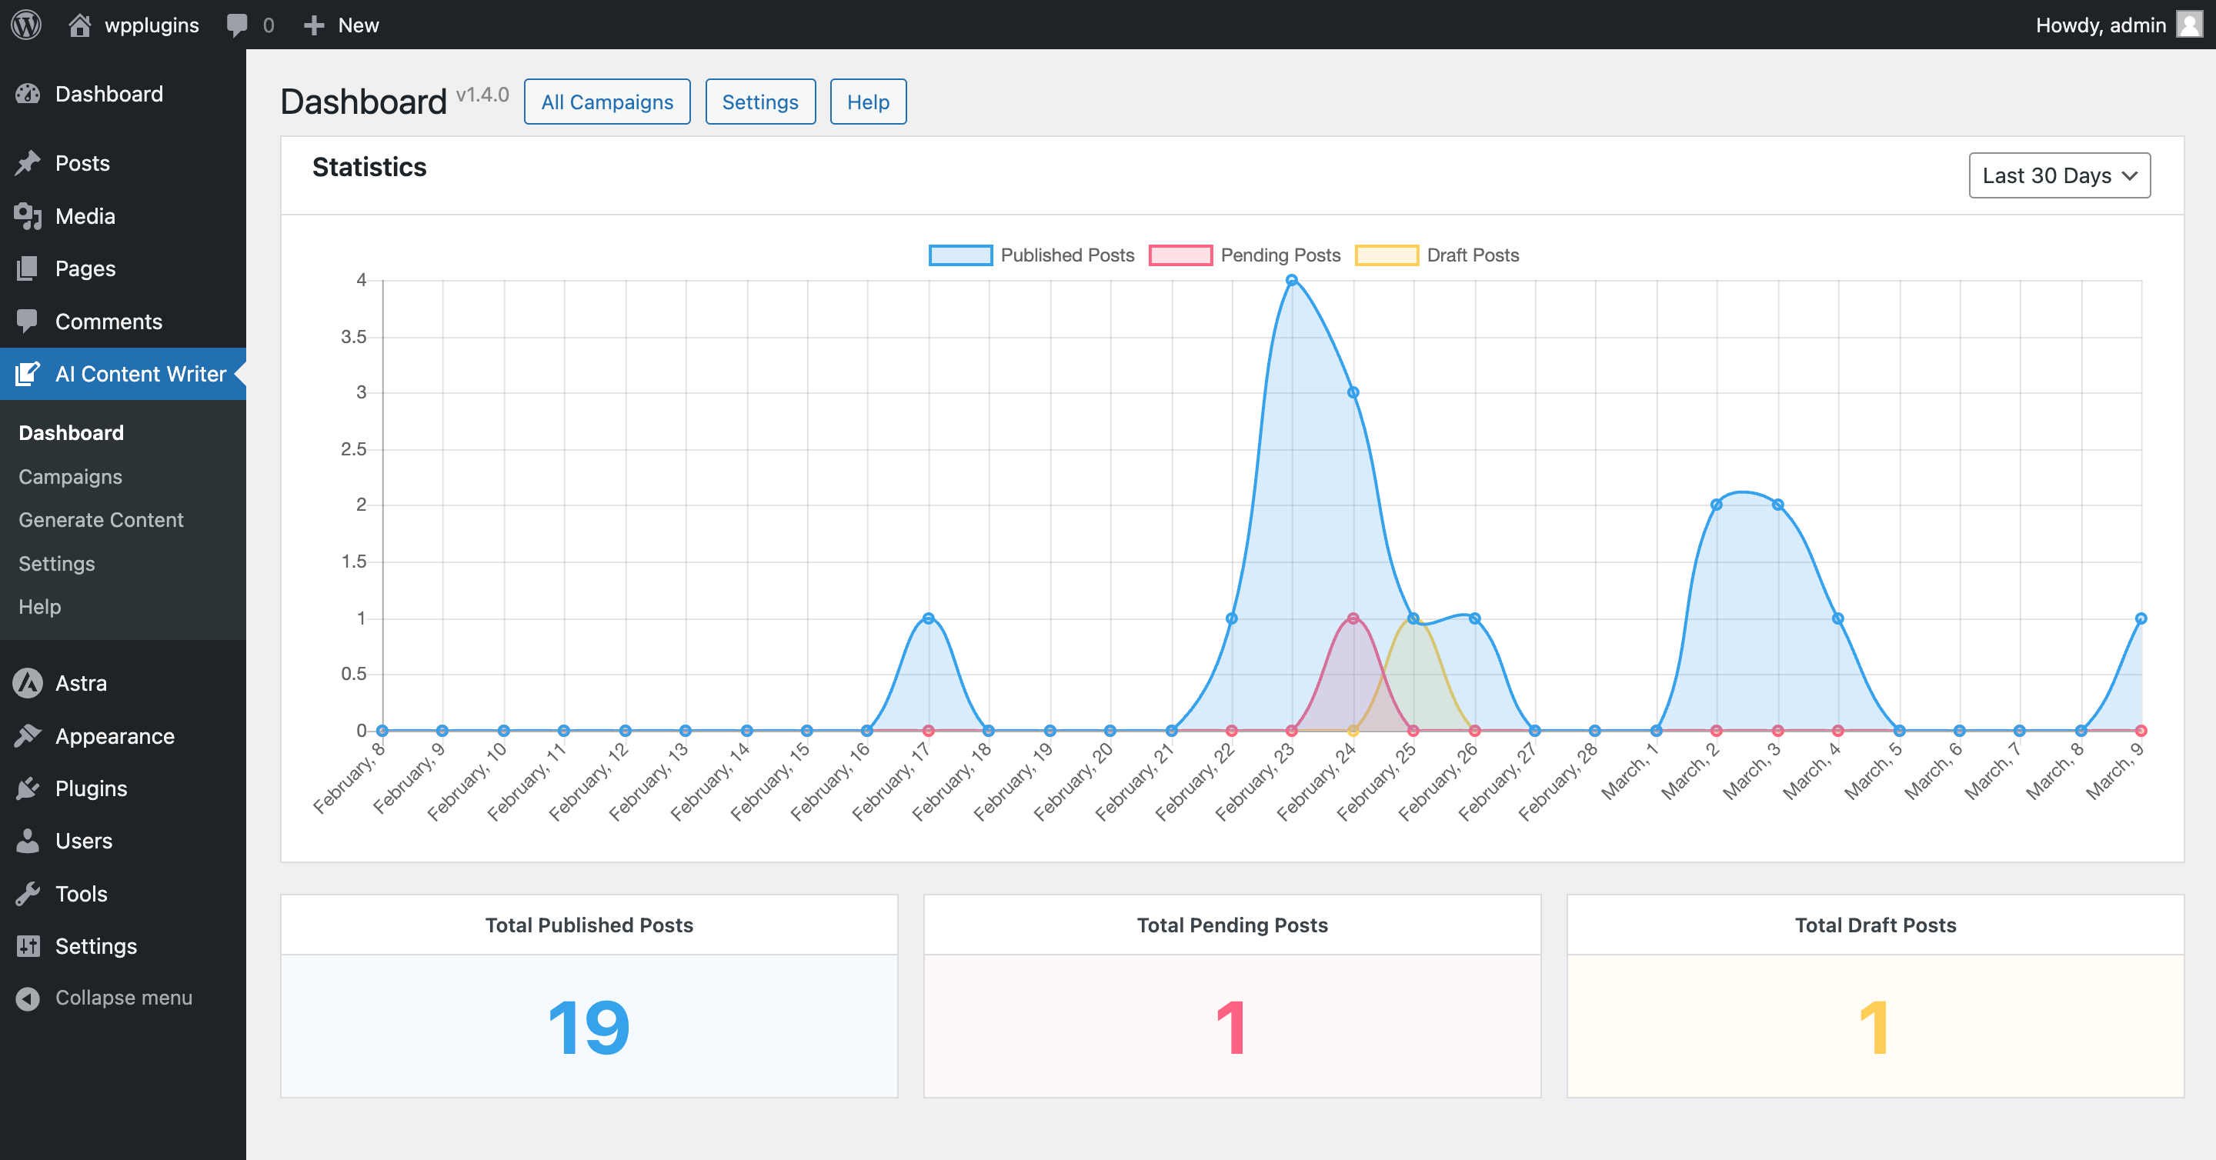Screen dimensions: 2216x1160
Task: Click the WordPress logo icon
Action: [x=26, y=24]
